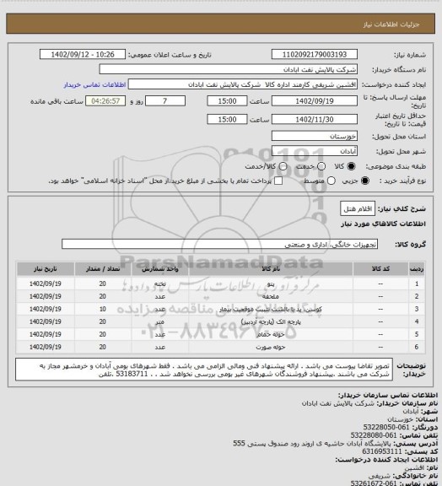This screenshot has height=486, width=442.
Task: Click the response deadline date 1402/09/19 field
Action: click(315, 101)
